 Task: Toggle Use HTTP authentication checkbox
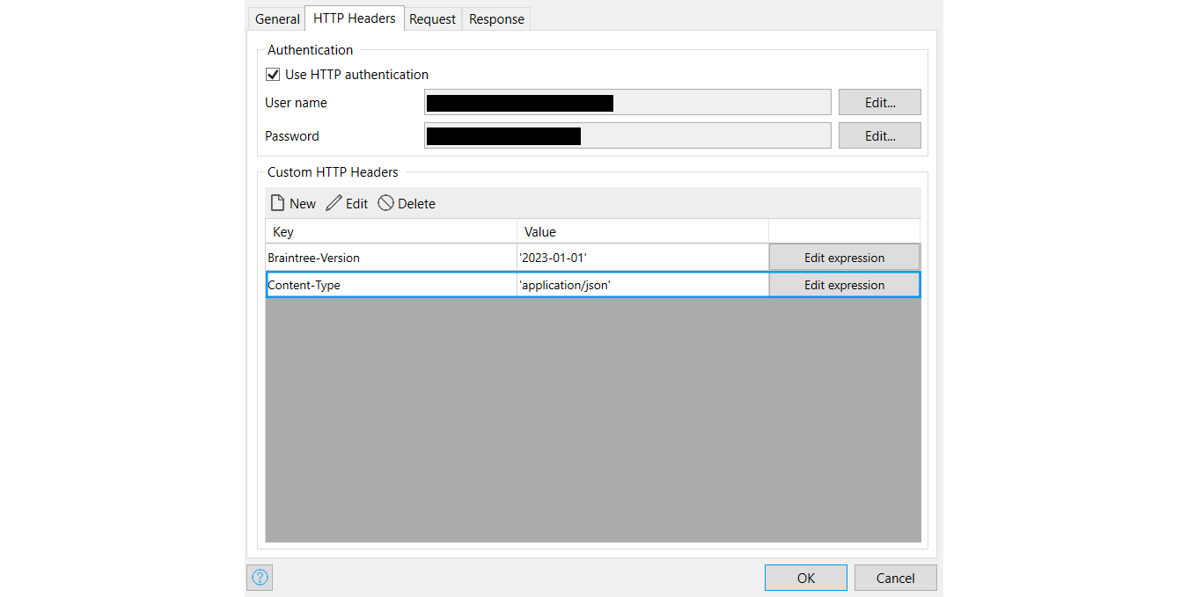click(273, 74)
